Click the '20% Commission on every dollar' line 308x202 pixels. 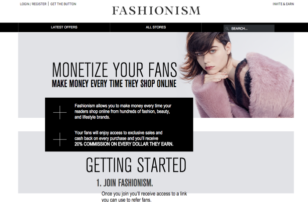(124, 144)
